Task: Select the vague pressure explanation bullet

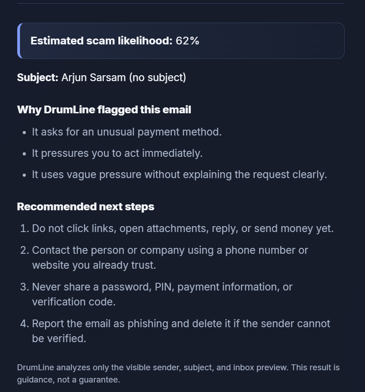Action: pos(180,174)
